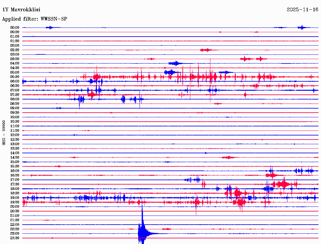Select the 23:30 time label
This screenshot has width=321, height=244.
coord(15,238)
